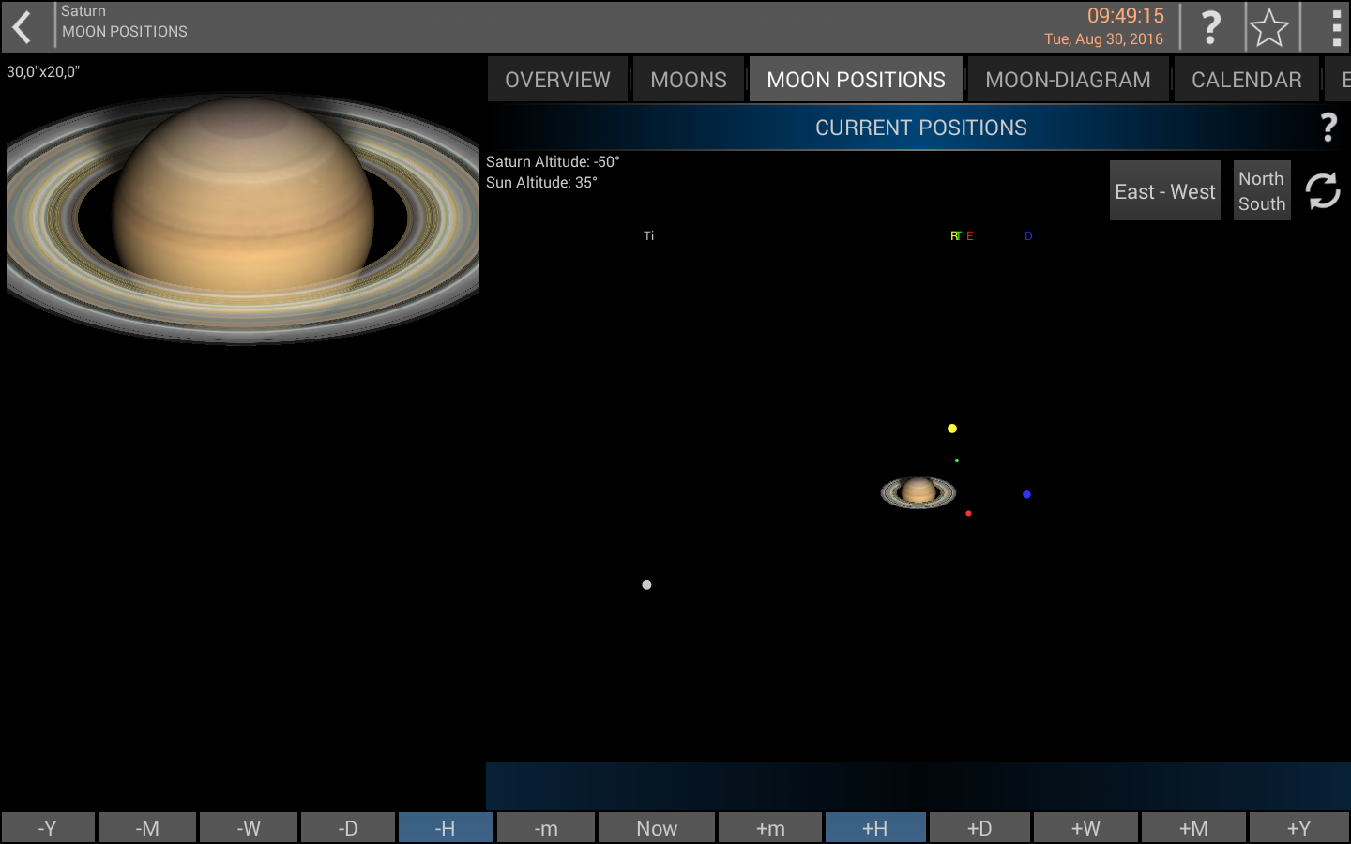Flip view with East - West button

tap(1165, 190)
